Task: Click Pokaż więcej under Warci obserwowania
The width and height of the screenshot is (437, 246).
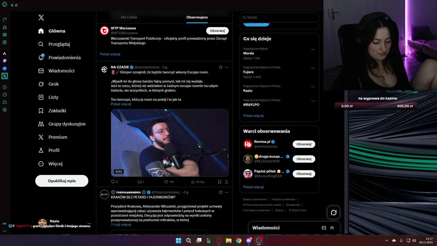Action: click(x=253, y=187)
